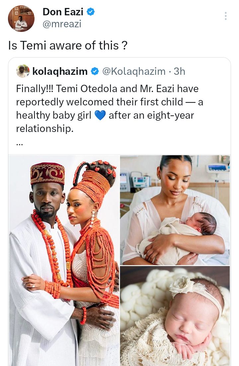Click the verified badge beside Don Eazi
239x366 pixels.
tap(91, 12)
